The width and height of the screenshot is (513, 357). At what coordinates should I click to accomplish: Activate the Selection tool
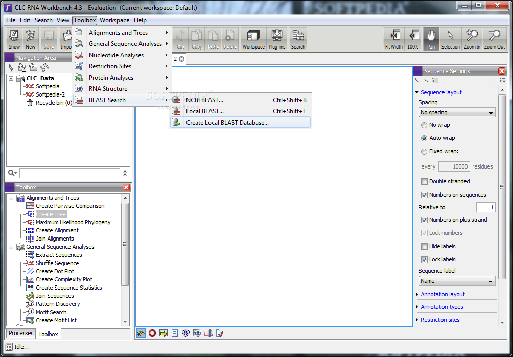tap(451, 39)
